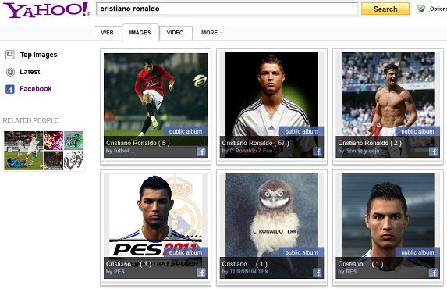Screen dimensions: 447x289
Task: Click Facebook icon on the PES 2011 card
Action: pos(201,273)
